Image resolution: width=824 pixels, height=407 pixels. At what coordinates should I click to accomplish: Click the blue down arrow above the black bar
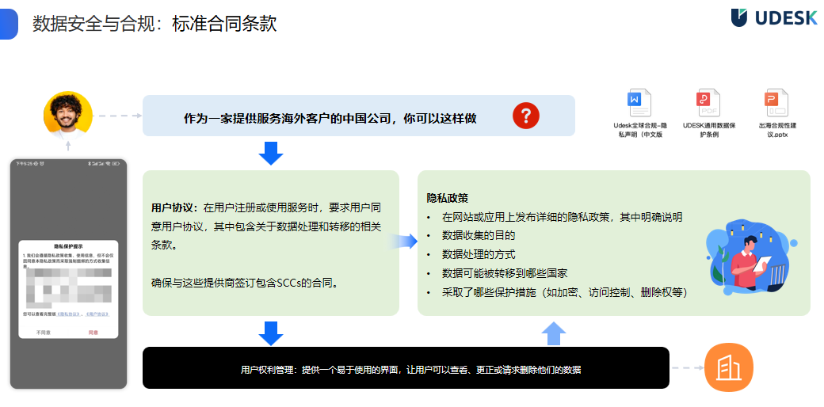271,333
